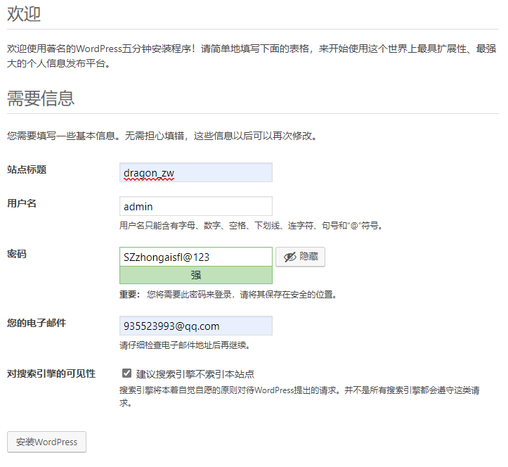Click the username field containing admin
Image resolution: width=508 pixels, height=467 pixels.
[x=196, y=206]
